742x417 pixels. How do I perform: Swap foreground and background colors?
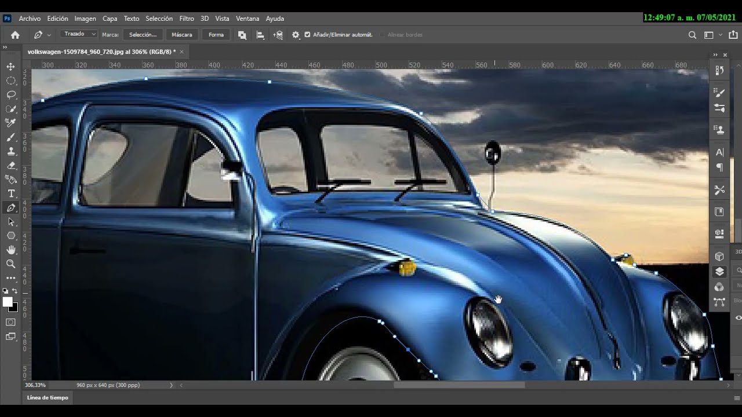tap(15, 291)
